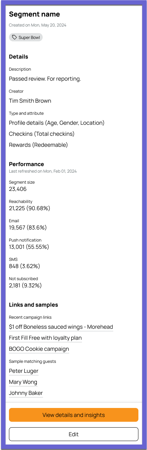Open the BOGO Cookie campaign link

39,349
